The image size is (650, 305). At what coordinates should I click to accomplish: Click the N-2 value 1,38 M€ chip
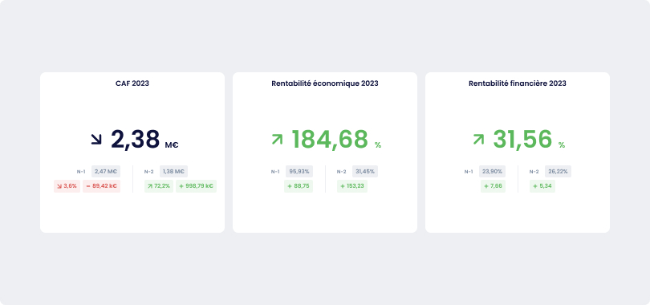(173, 172)
